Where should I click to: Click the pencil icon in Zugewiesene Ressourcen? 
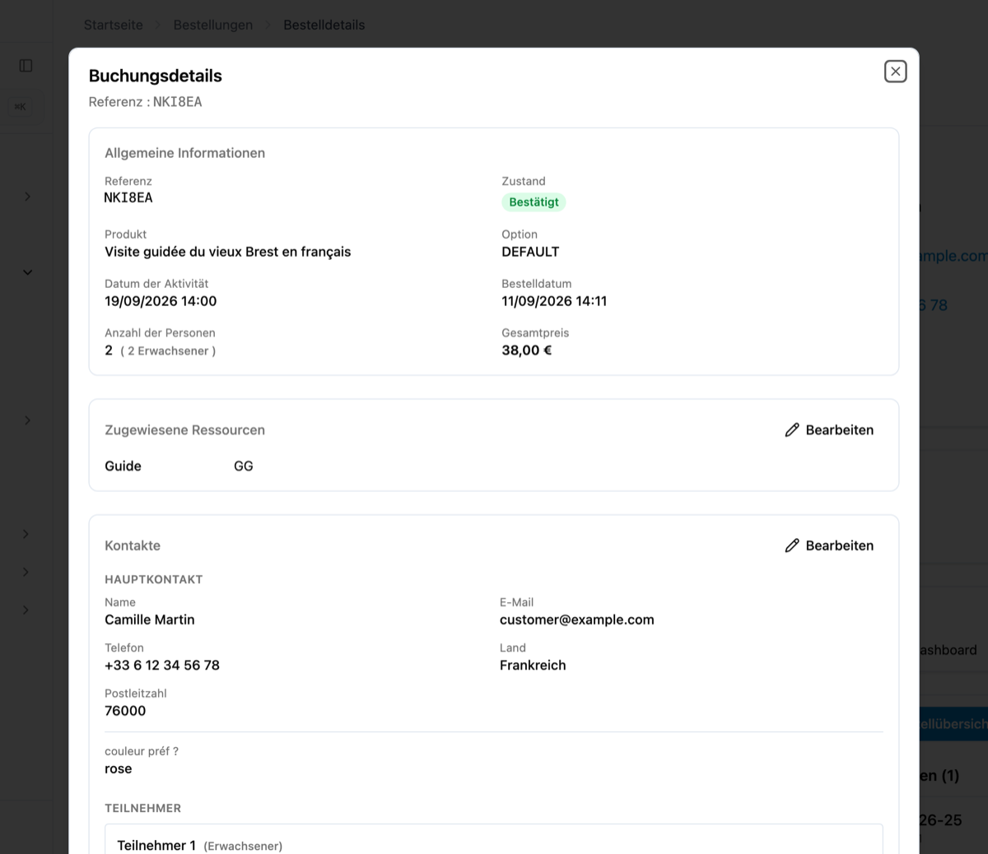(x=792, y=430)
